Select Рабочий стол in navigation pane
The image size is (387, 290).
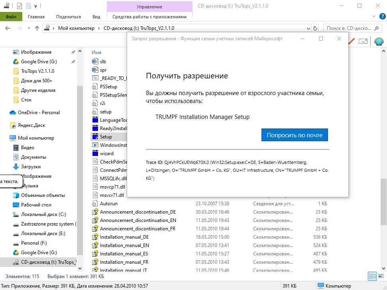[36, 205]
